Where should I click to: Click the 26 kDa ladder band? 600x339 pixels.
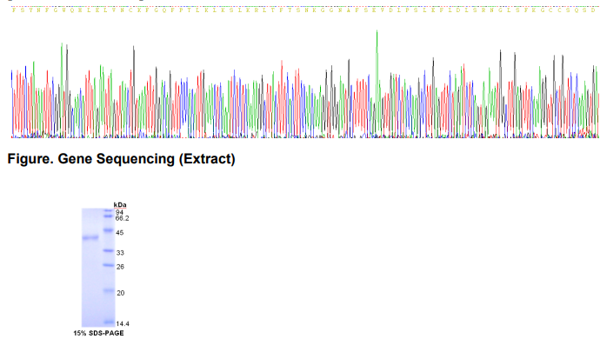(109, 265)
